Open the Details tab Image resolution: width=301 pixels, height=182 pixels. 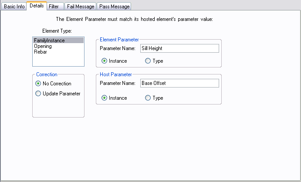[36, 6]
